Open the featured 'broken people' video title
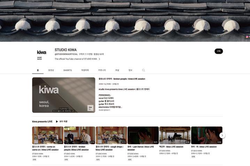The image size is (250, 166). tap(122, 79)
